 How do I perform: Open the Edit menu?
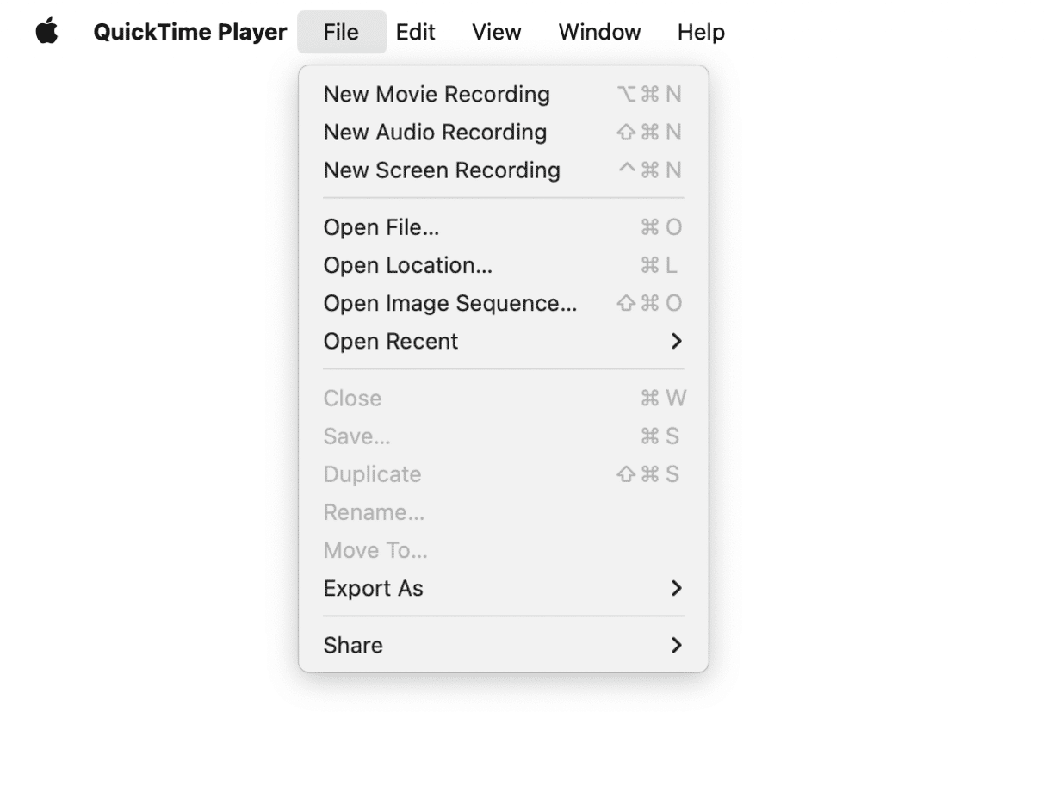pos(415,32)
